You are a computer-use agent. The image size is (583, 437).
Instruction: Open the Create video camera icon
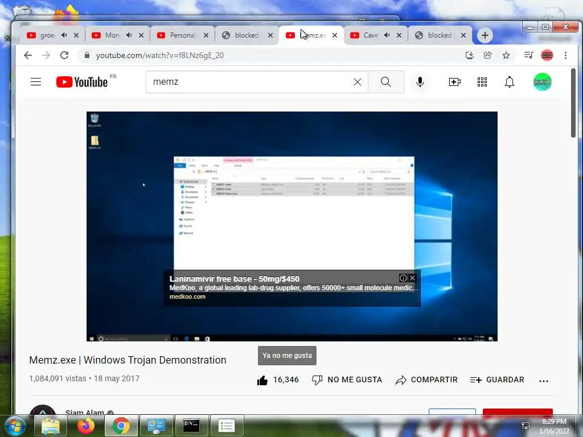(454, 82)
